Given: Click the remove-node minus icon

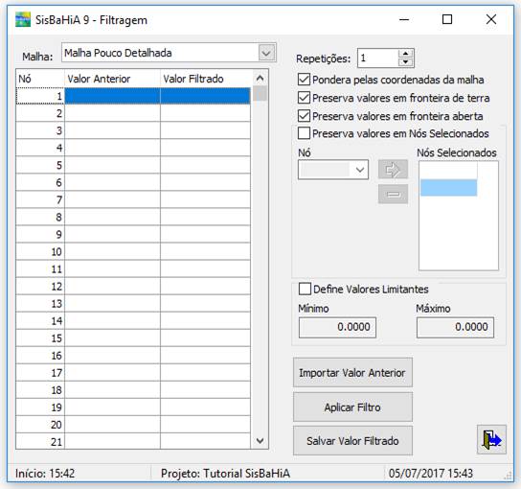Looking at the screenshot, I should (393, 194).
